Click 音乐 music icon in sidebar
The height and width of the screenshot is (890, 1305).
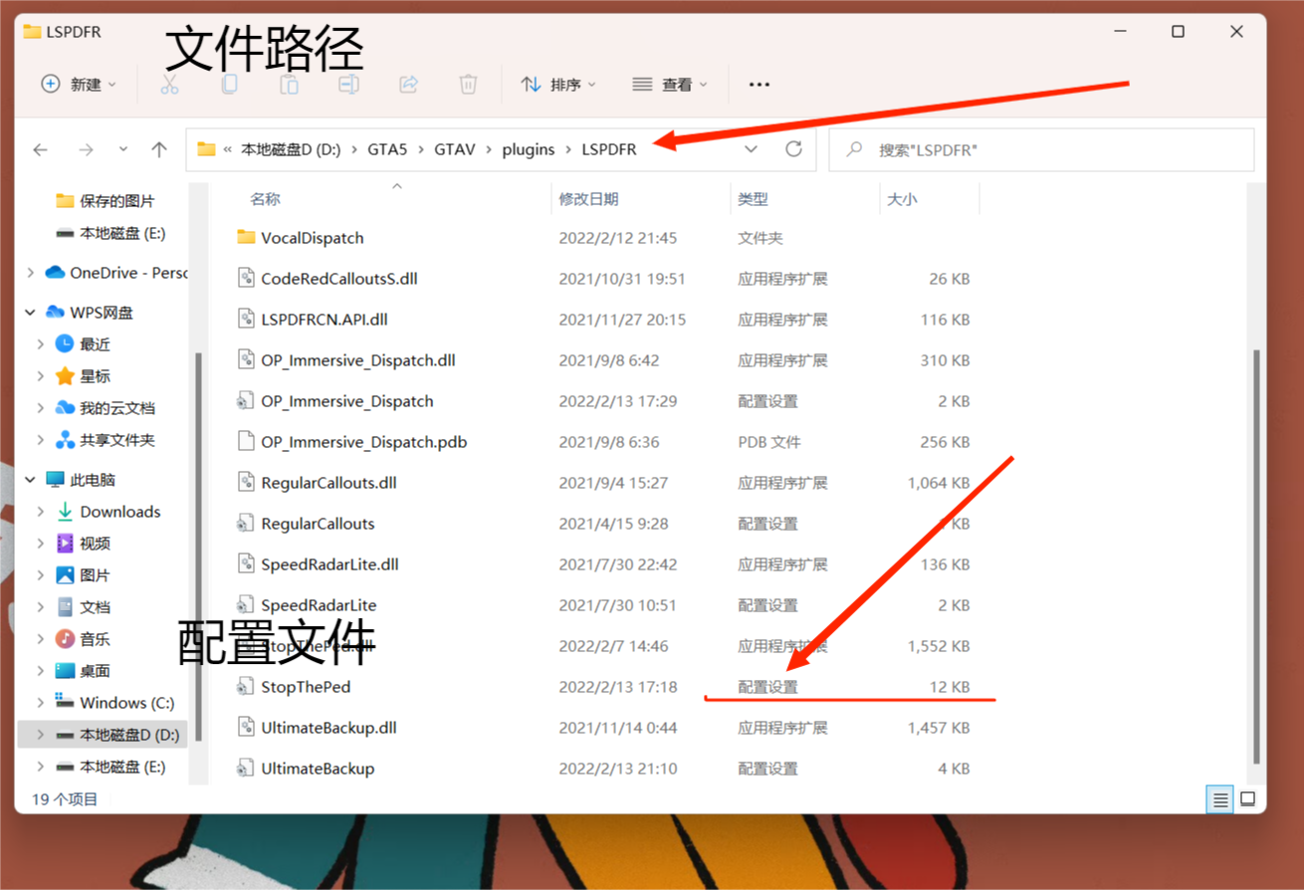[65, 639]
